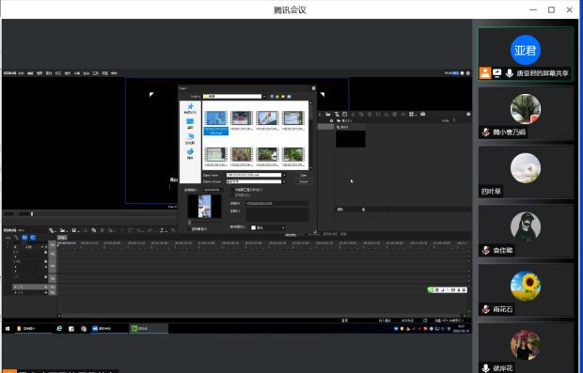
Task: Click the redo icon on the timeline toolbar
Action: (x=150, y=231)
